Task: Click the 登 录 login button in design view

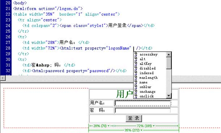Action: (x=133, y=118)
